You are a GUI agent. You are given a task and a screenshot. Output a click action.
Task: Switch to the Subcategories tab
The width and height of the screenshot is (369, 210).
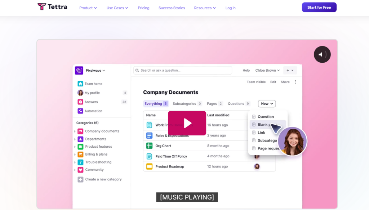click(x=187, y=104)
